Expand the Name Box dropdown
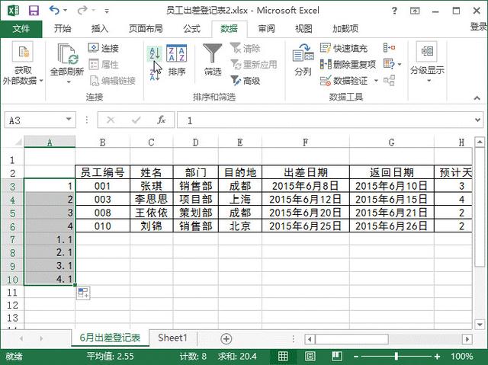The image size is (488, 365). (x=69, y=120)
